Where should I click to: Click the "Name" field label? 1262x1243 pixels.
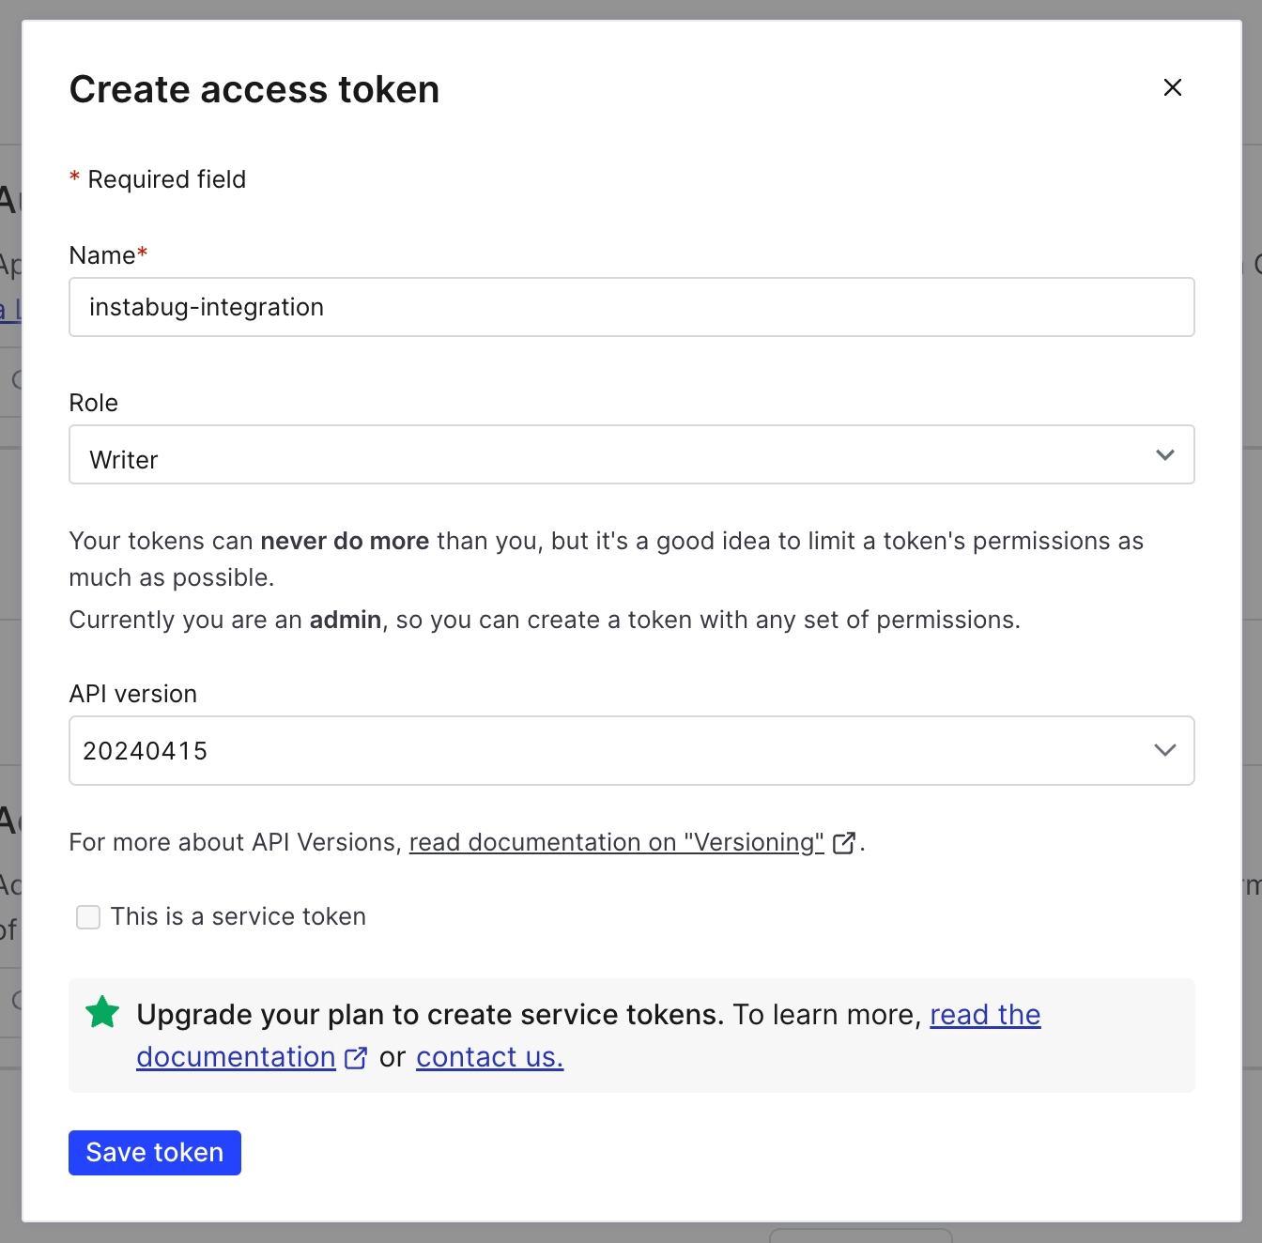click(x=102, y=255)
